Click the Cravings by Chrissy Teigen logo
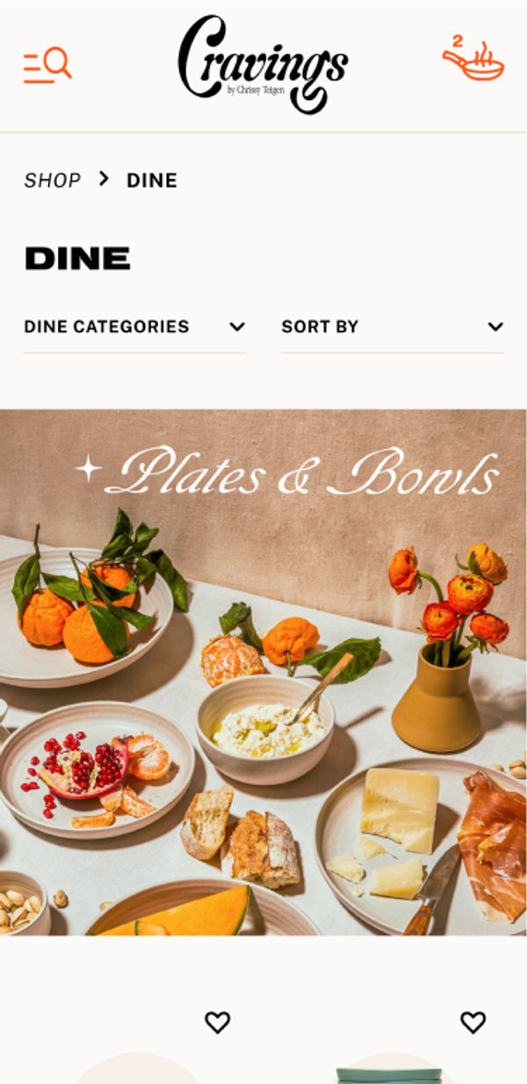Viewport: 527px width, 1084px height. [x=263, y=63]
